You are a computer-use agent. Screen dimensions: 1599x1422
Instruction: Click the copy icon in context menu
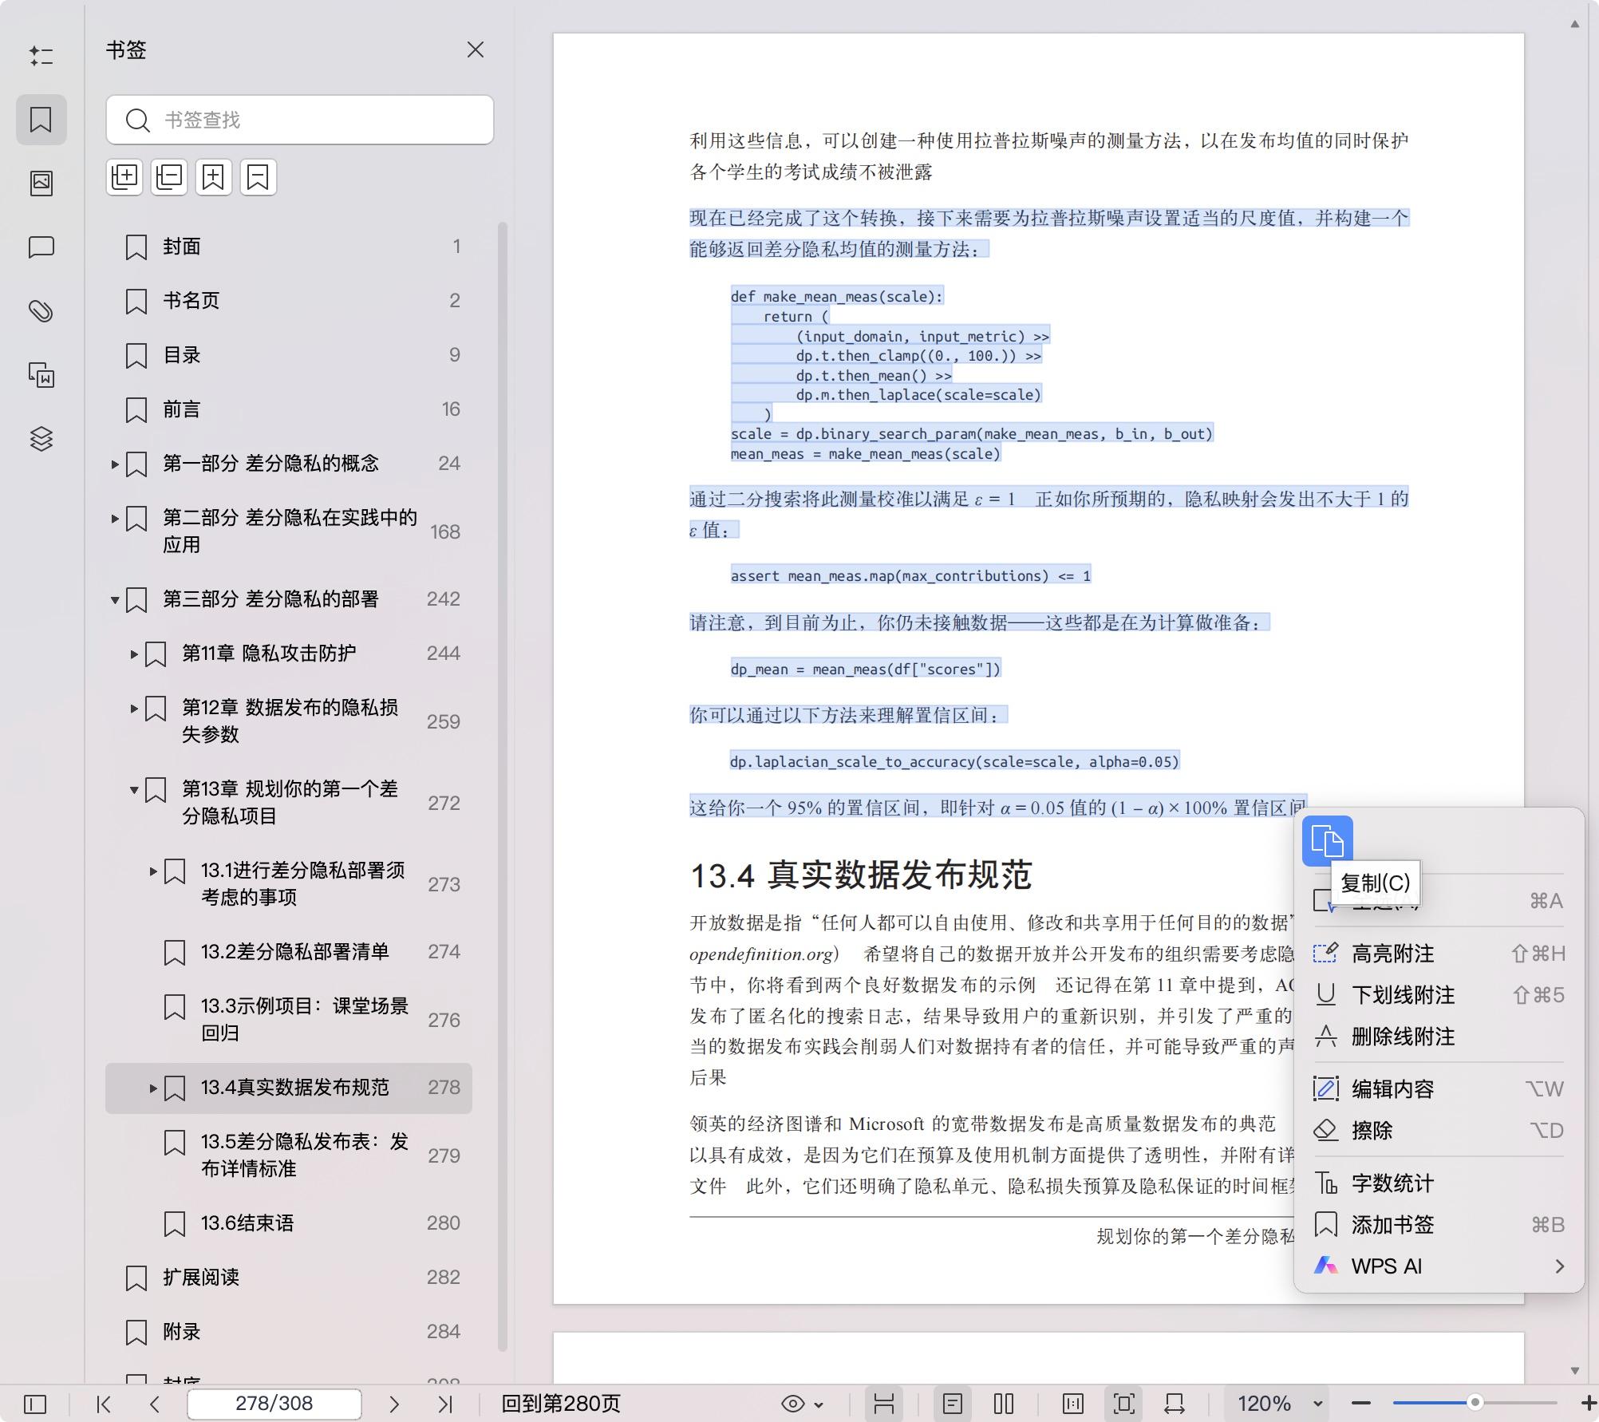coord(1327,841)
